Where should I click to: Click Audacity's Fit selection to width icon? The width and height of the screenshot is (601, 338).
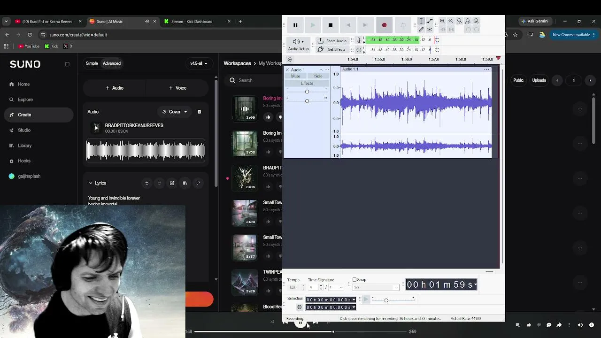(459, 21)
